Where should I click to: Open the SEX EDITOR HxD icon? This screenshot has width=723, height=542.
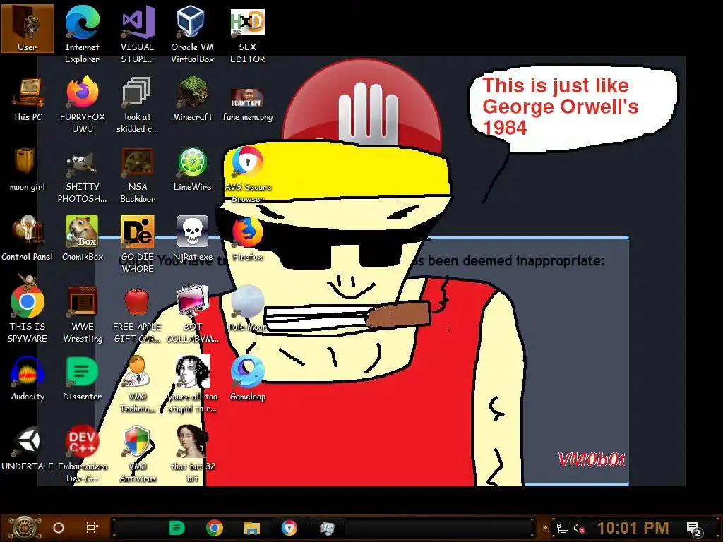click(x=248, y=35)
